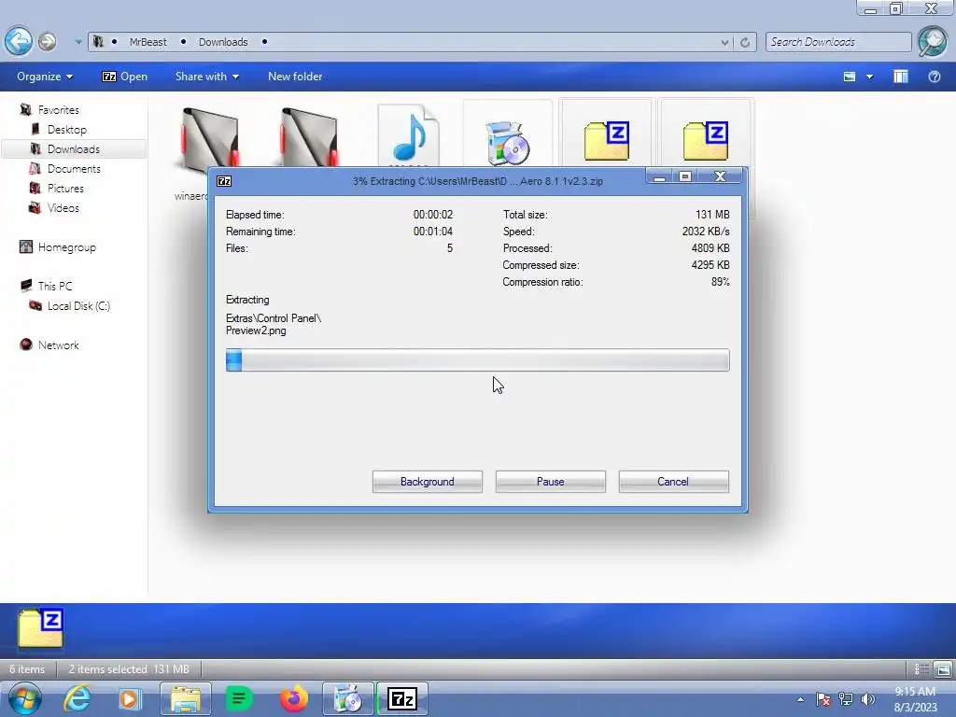
Task: Select Favorites in navigation pane
Action: click(58, 110)
